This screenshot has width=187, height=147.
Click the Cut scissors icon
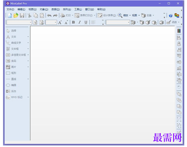coord(29,15)
